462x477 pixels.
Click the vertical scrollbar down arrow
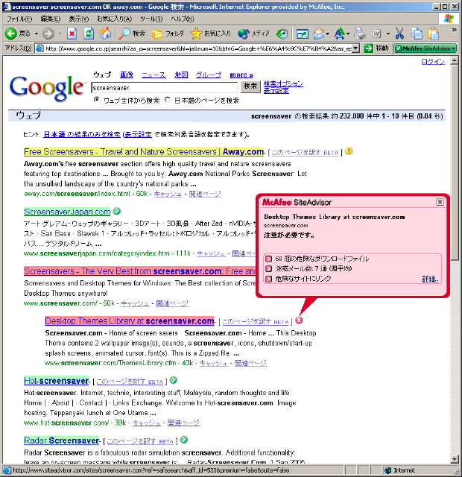[455, 459]
